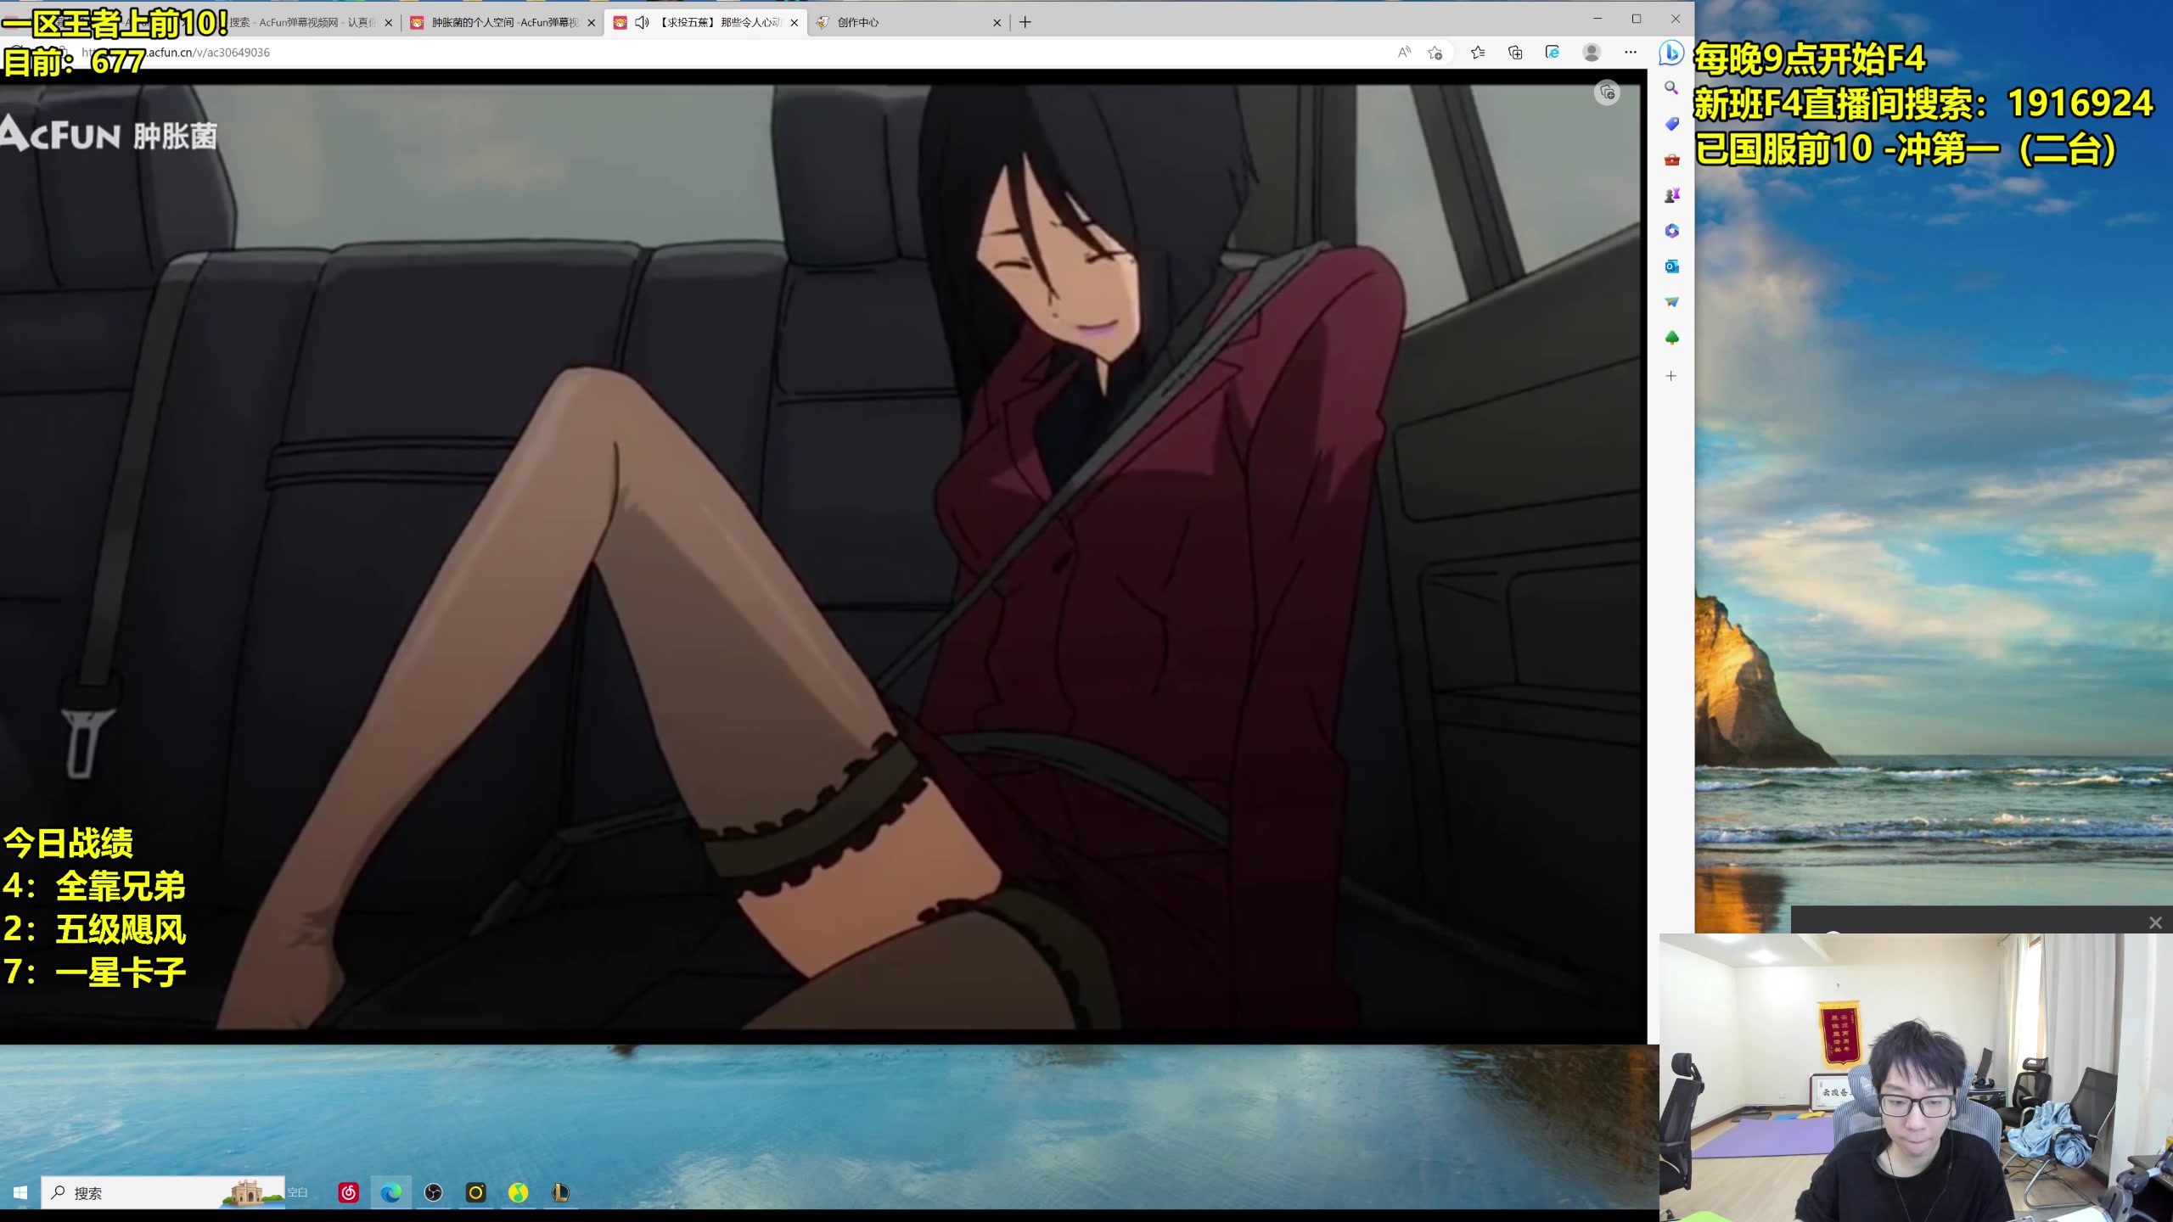Open the user profile avatar menu
This screenshot has width=2173, height=1222.
(x=1592, y=53)
